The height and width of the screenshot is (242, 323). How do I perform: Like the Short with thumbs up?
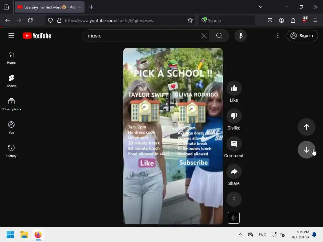coord(234,89)
